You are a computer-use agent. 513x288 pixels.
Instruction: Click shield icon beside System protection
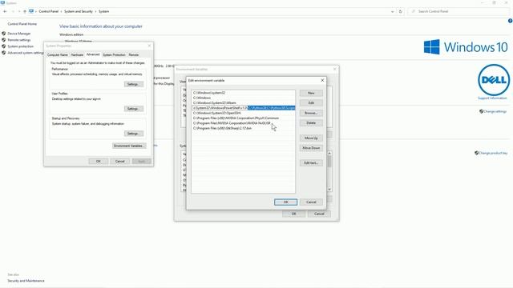click(4, 46)
